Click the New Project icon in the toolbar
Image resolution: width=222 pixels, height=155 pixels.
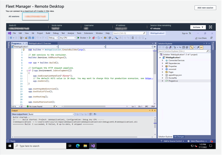point(21,38)
